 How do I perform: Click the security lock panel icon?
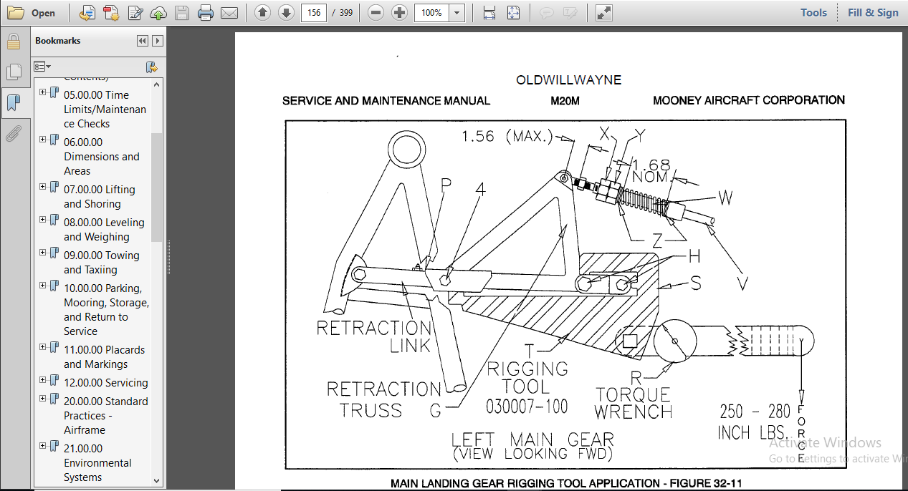(x=14, y=41)
